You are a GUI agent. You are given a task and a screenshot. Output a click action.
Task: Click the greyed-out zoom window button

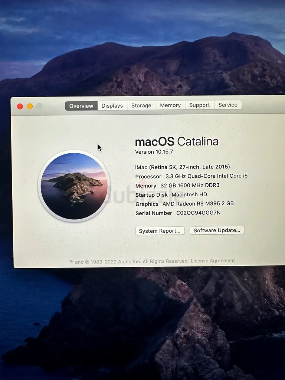pos(39,107)
